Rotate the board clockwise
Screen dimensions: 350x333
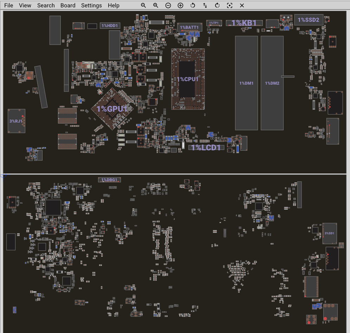(217, 6)
